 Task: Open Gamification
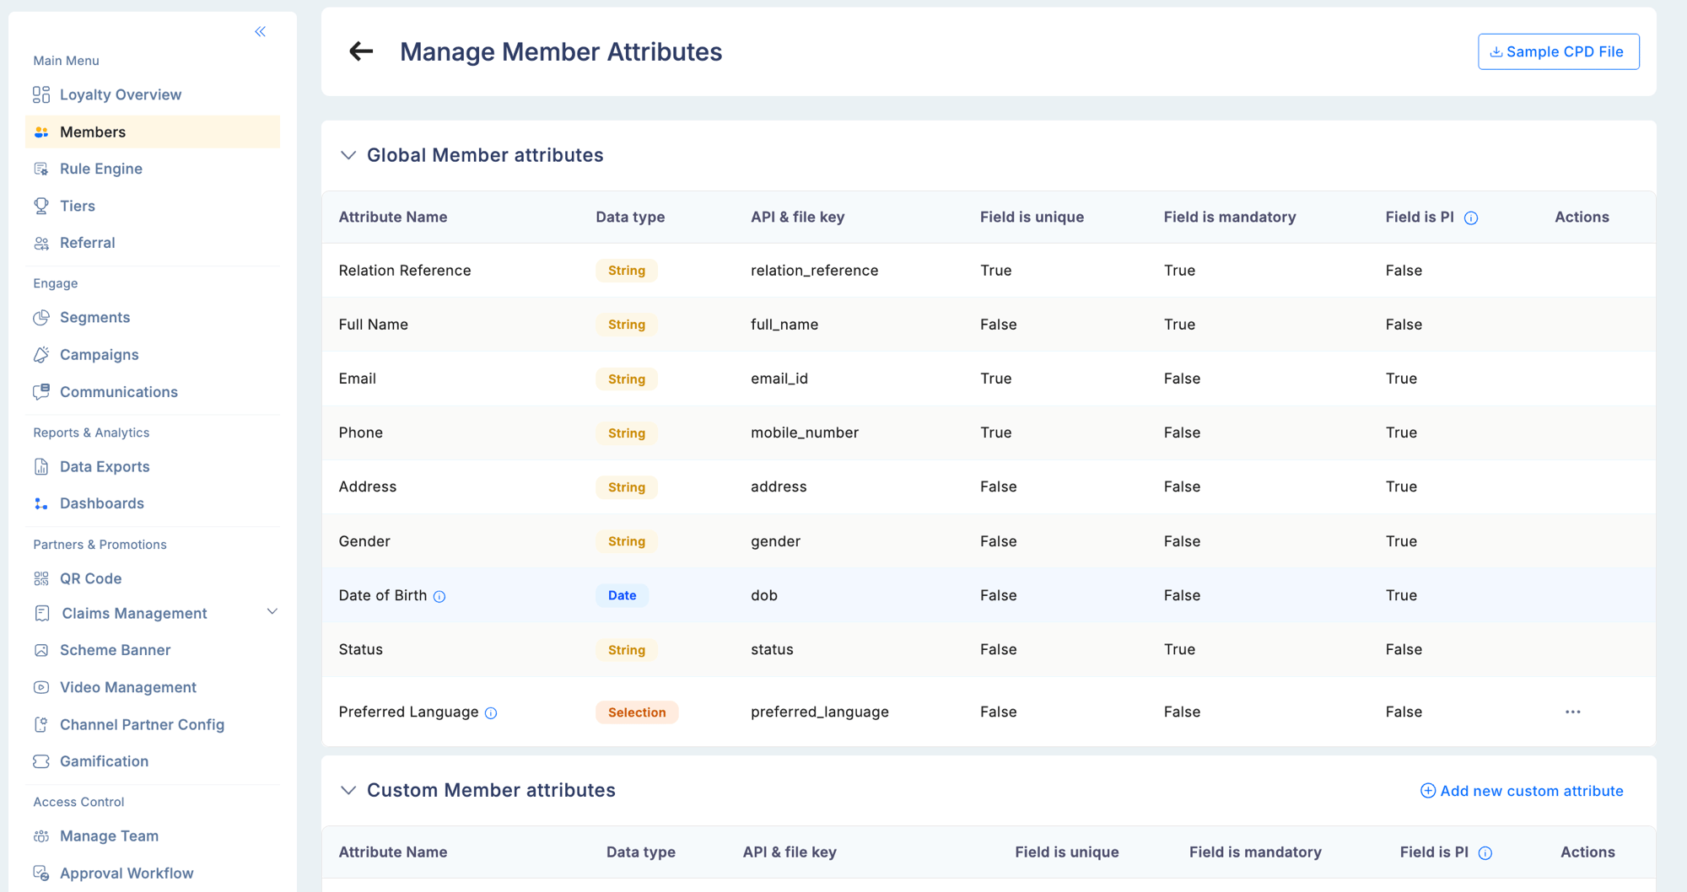105,761
